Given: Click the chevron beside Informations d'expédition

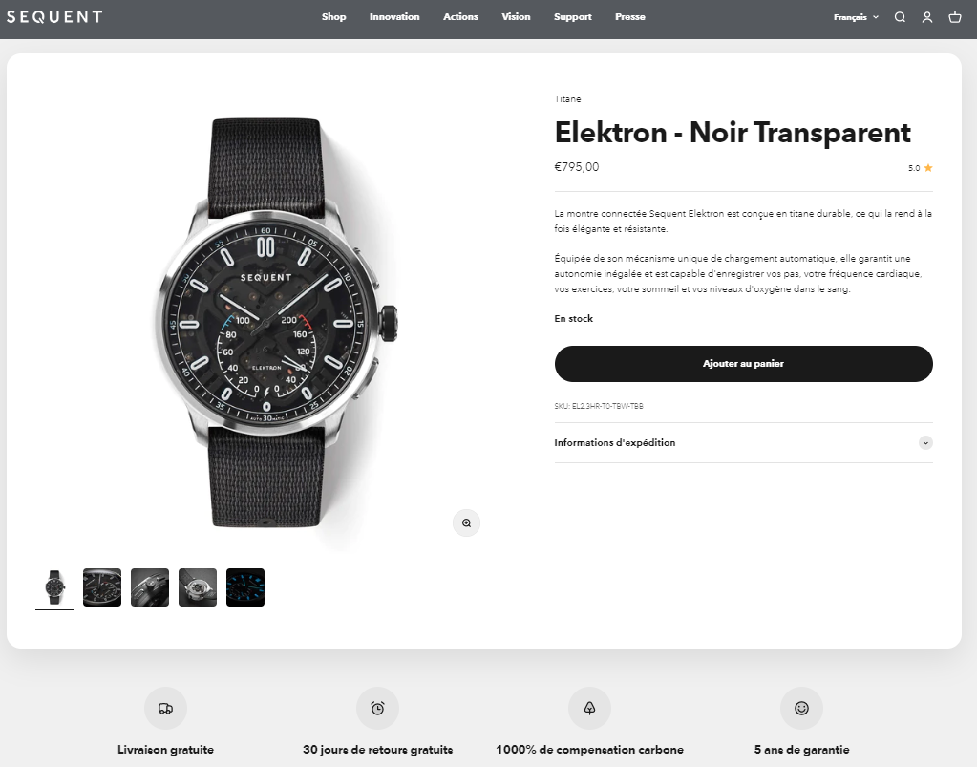Looking at the screenshot, I should coord(925,443).
